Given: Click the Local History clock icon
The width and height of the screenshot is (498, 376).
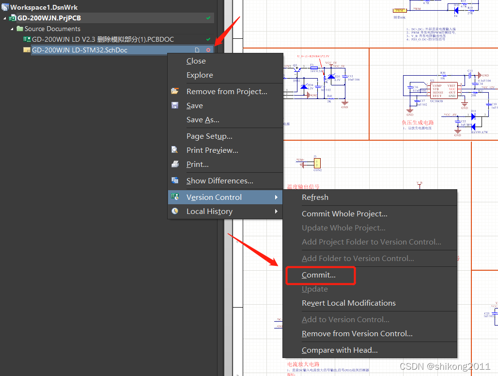Looking at the screenshot, I should pos(175,211).
